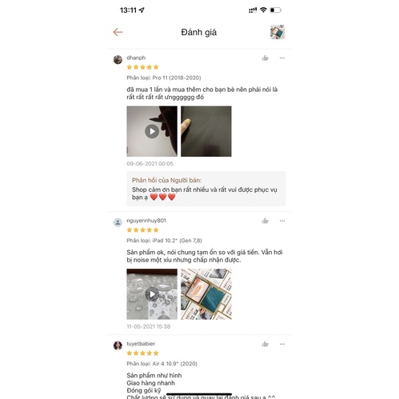Open dhanph's profile avatar
Image resolution: width=399 pixels, height=399 pixels.
pos(118,60)
